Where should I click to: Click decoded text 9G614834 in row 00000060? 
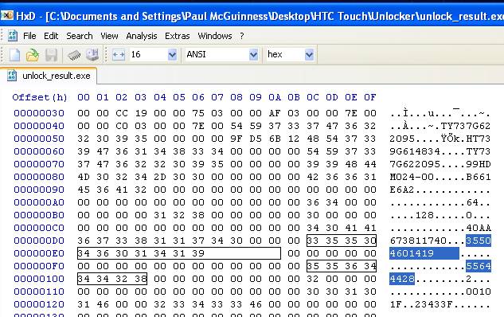[415, 151]
